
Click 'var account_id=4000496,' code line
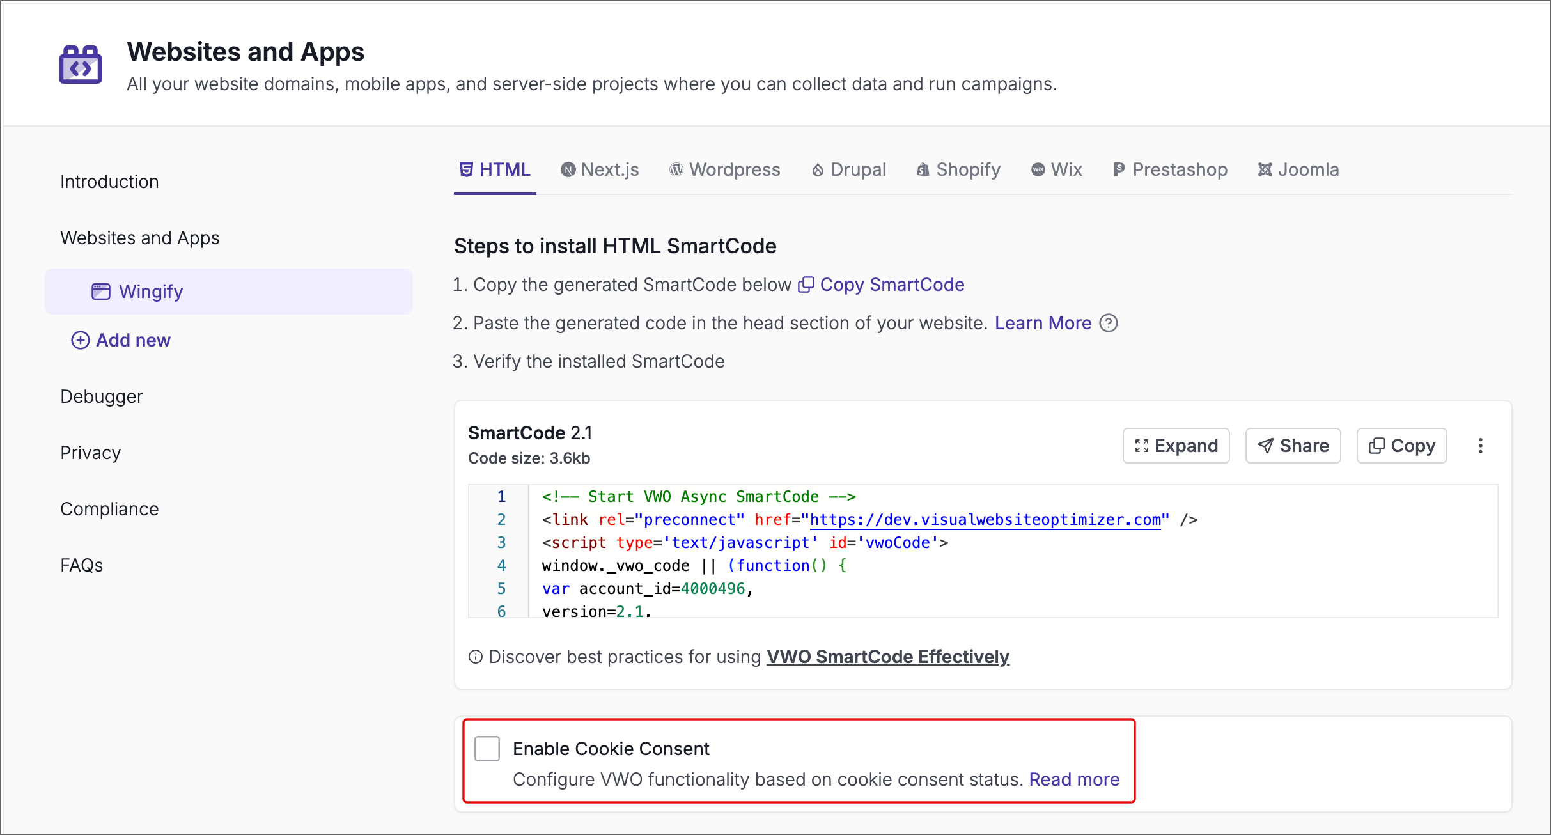(648, 589)
